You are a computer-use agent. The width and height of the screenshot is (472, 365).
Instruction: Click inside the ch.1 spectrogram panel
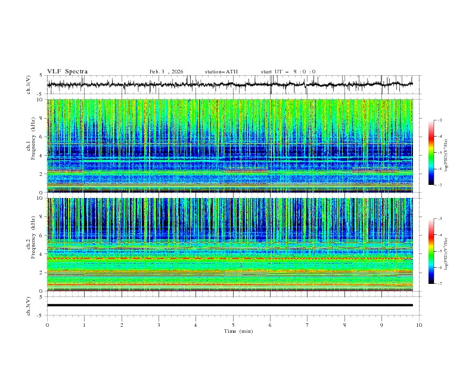[230, 146]
